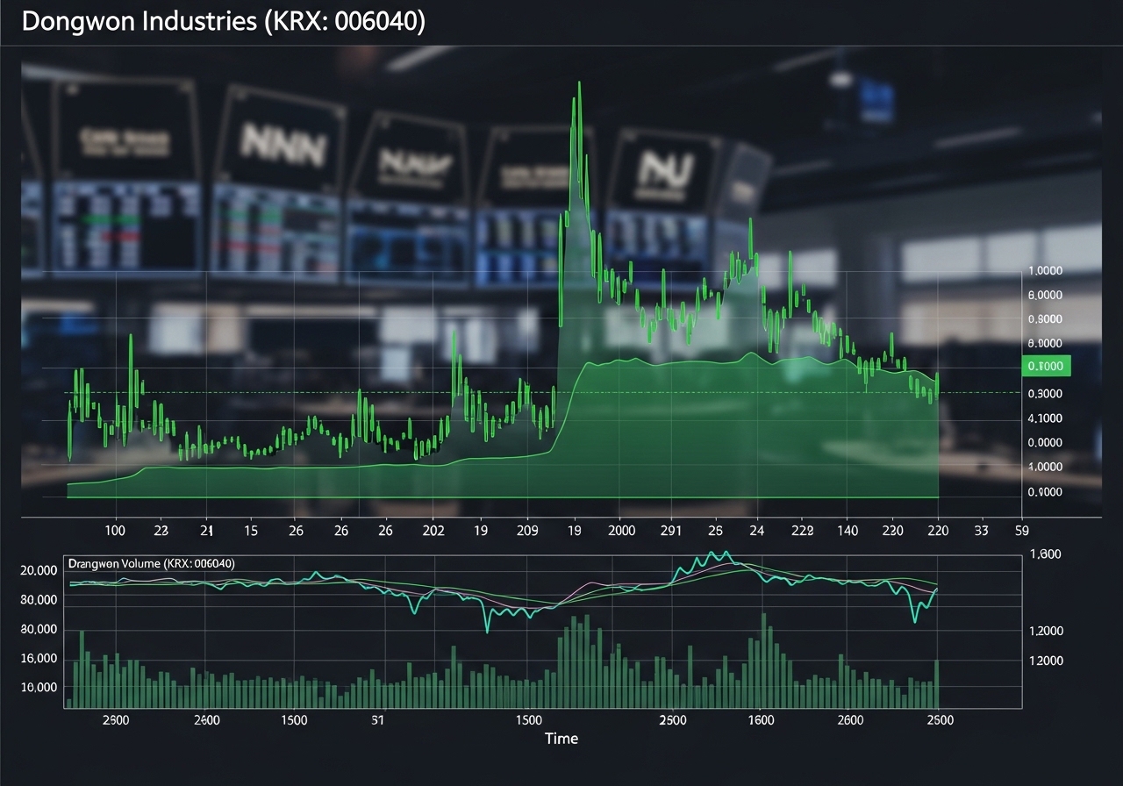This screenshot has width=1123, height=786.
Task: Click the Time axis title
Action: [x=561, y=739]
